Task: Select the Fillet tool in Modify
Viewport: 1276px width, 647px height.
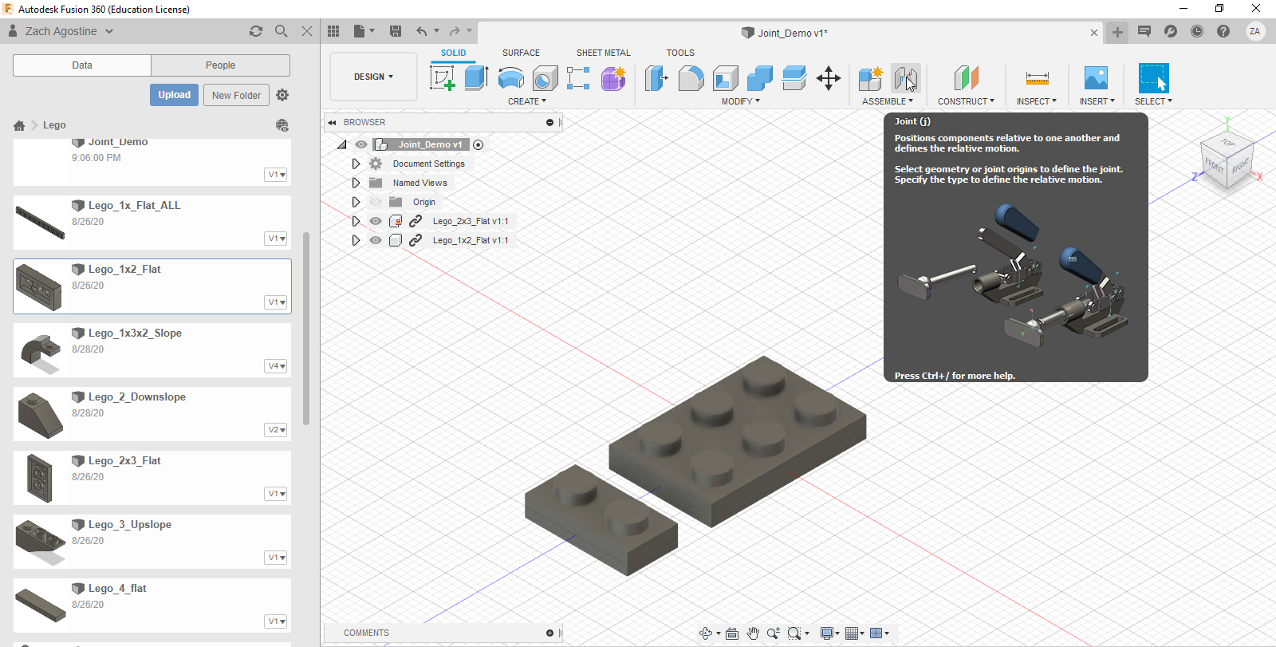Action: coord(691,78)
